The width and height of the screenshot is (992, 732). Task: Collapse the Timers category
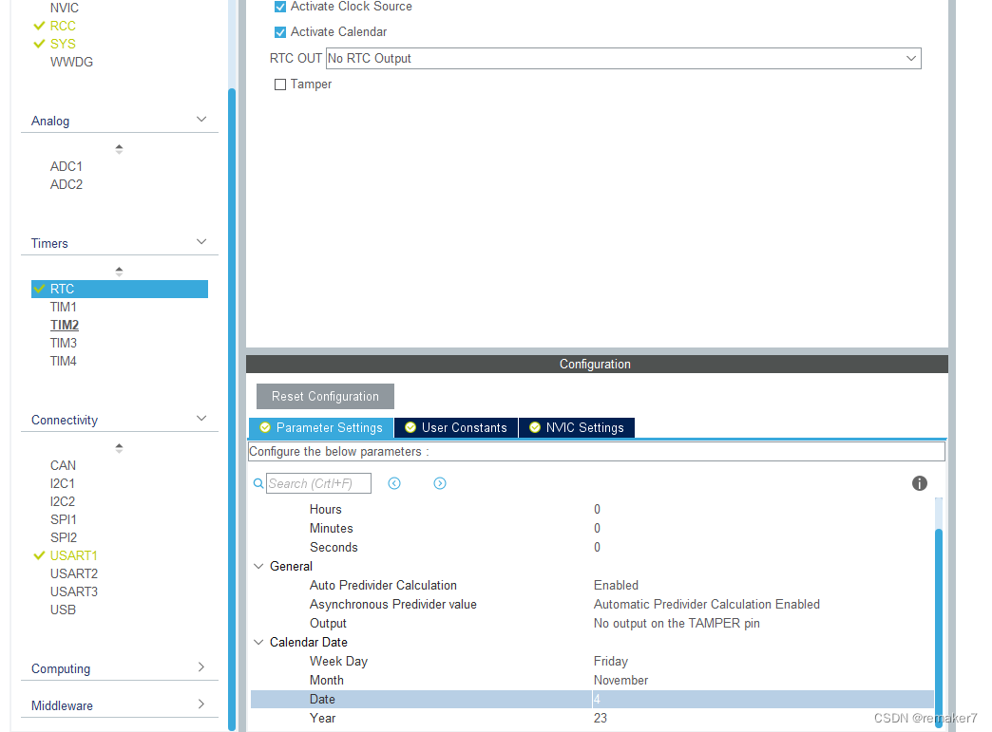click(x=201, y=242)
